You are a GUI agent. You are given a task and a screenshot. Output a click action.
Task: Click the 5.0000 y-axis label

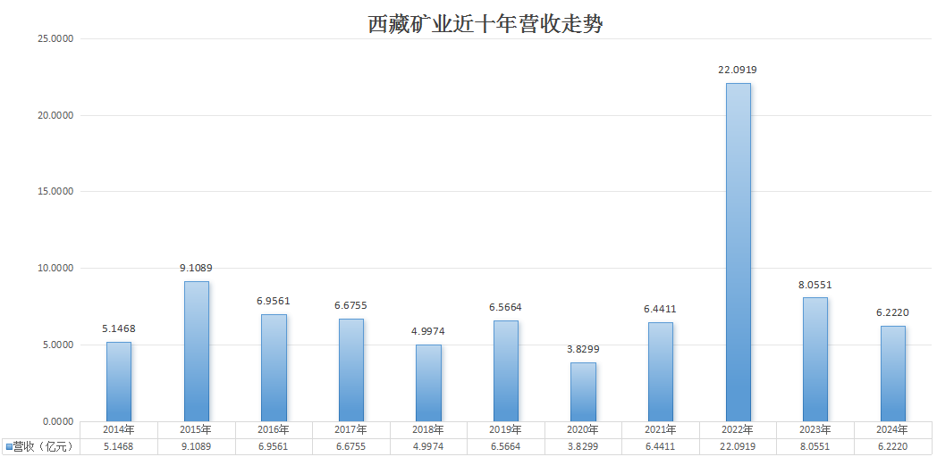[57, 345]
